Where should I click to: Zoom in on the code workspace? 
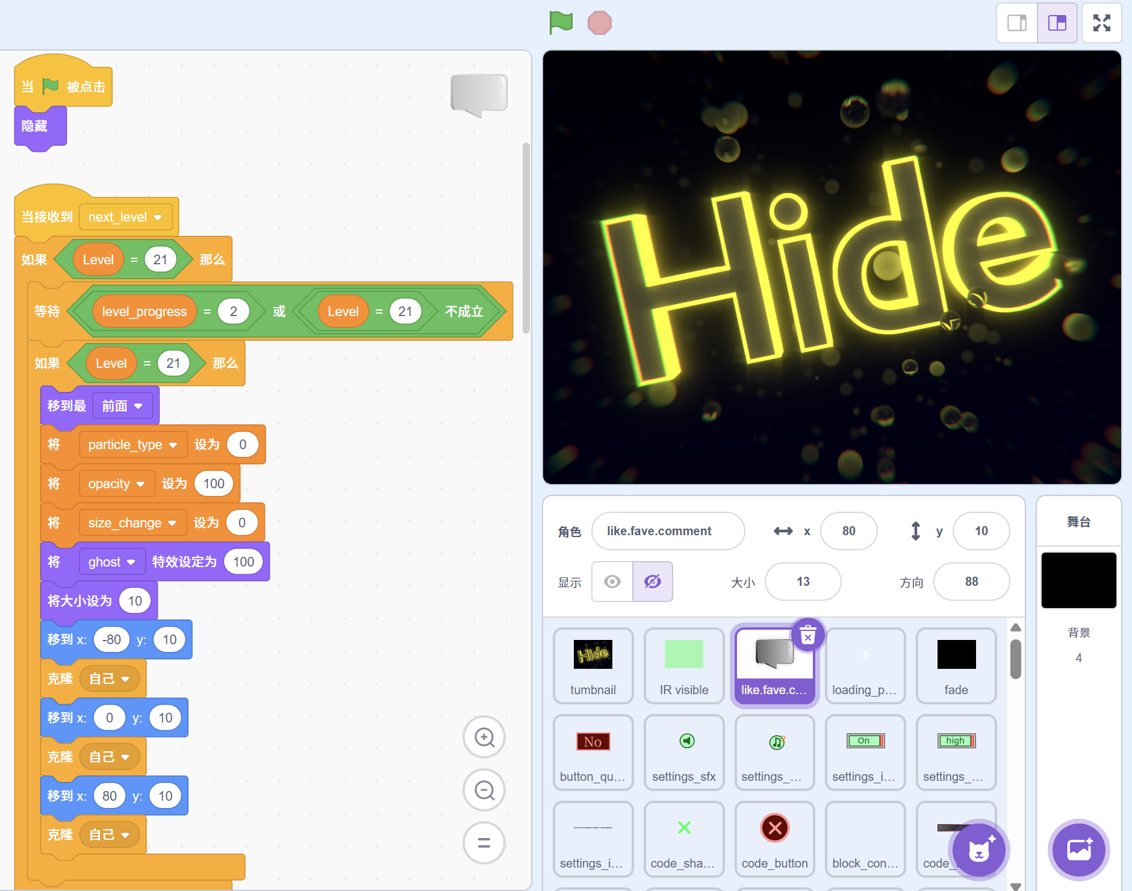(484, 737)
